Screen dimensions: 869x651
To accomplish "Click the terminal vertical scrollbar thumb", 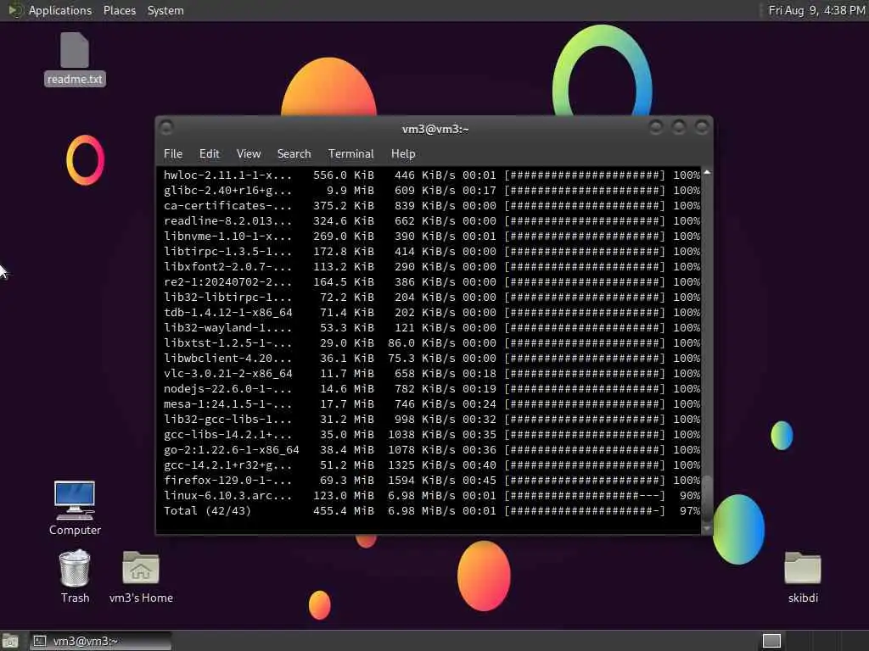I will coord(707,498).
